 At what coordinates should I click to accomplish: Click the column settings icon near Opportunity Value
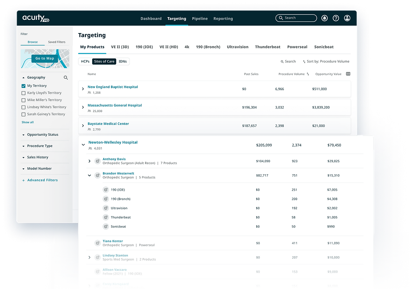point(348,74)
